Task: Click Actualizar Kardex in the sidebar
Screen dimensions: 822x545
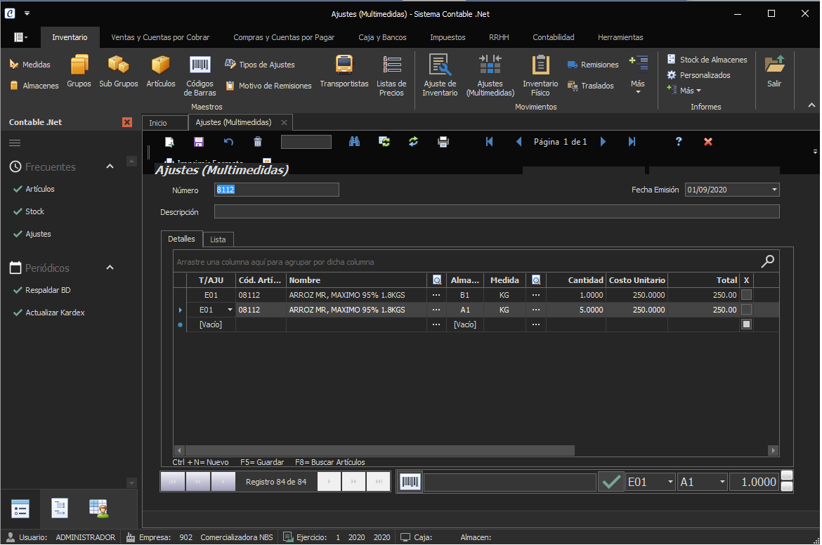Action: tap(55, 313)
